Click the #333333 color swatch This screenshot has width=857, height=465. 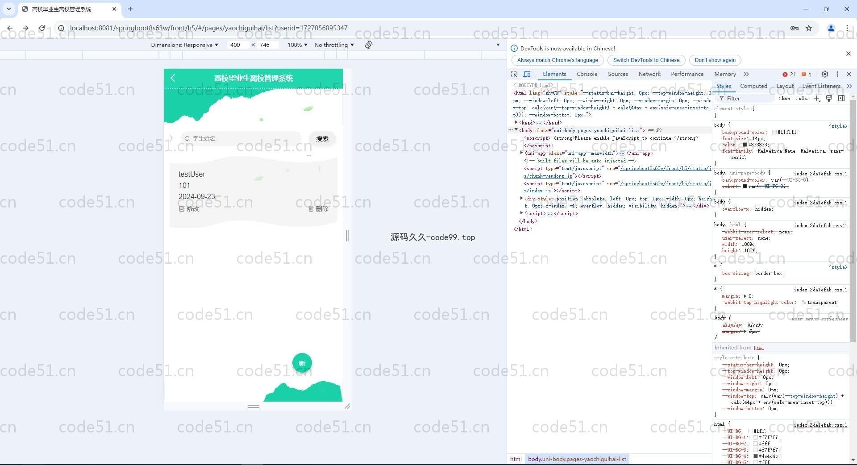745,145
